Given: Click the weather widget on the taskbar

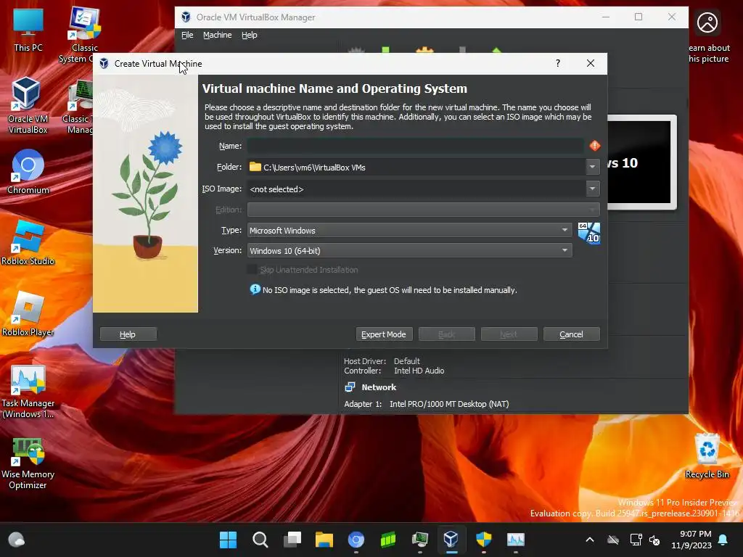Looking at the screenshot, I should 16,540.
